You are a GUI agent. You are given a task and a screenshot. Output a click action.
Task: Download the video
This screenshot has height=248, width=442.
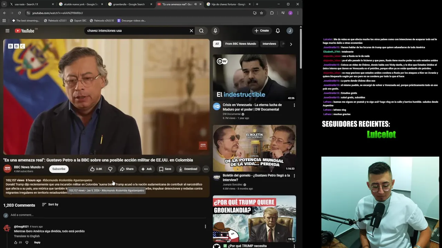pyautogui.click(x=188, y=169)
